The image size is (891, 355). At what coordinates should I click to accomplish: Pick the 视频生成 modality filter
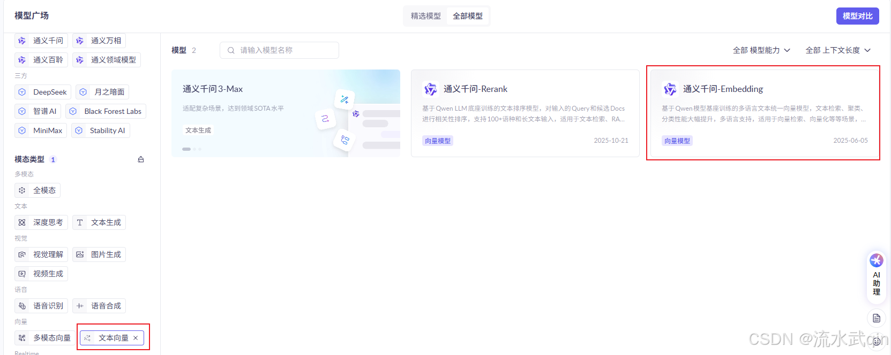(41, 274)
